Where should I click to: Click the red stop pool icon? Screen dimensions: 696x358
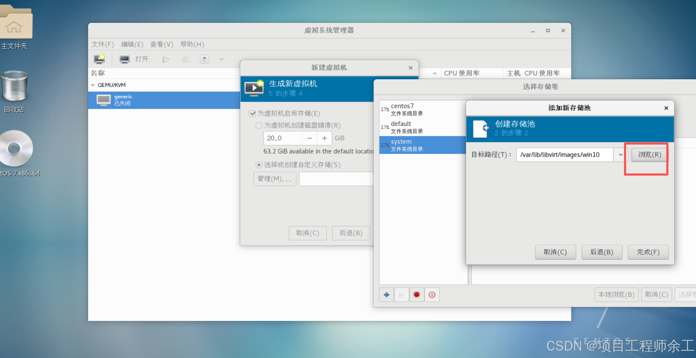click(x=416, y=294)
